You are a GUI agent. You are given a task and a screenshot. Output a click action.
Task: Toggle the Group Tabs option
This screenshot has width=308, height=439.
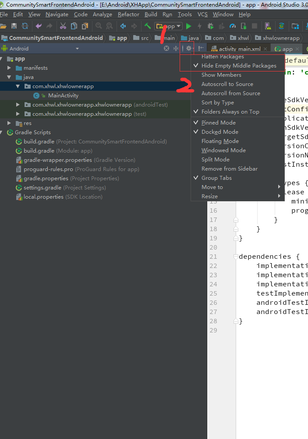237,178
